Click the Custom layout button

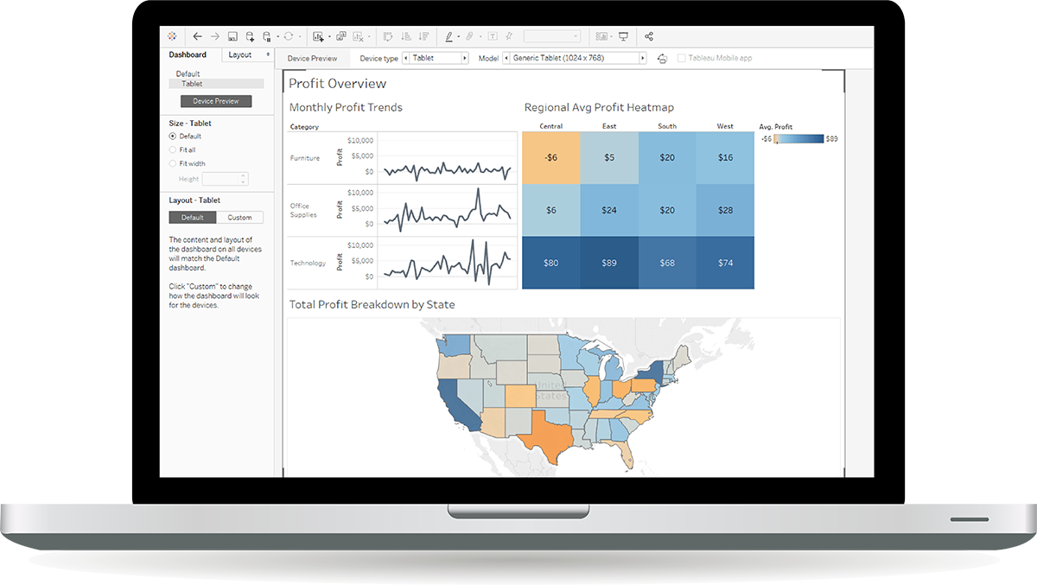coord(239,217)
